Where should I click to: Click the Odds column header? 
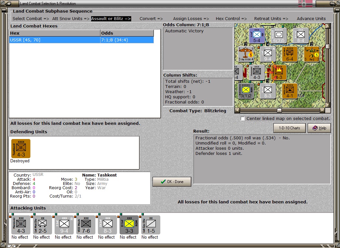click(x=127, y=33)
